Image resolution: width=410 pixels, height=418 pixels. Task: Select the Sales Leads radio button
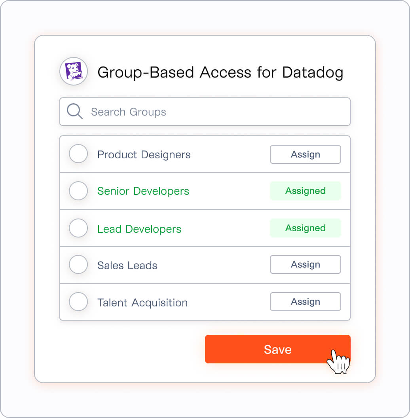point(78,264)
